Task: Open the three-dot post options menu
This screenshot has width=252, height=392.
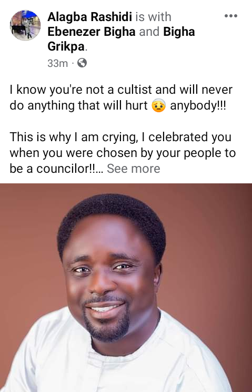Action: pos(231,16)
